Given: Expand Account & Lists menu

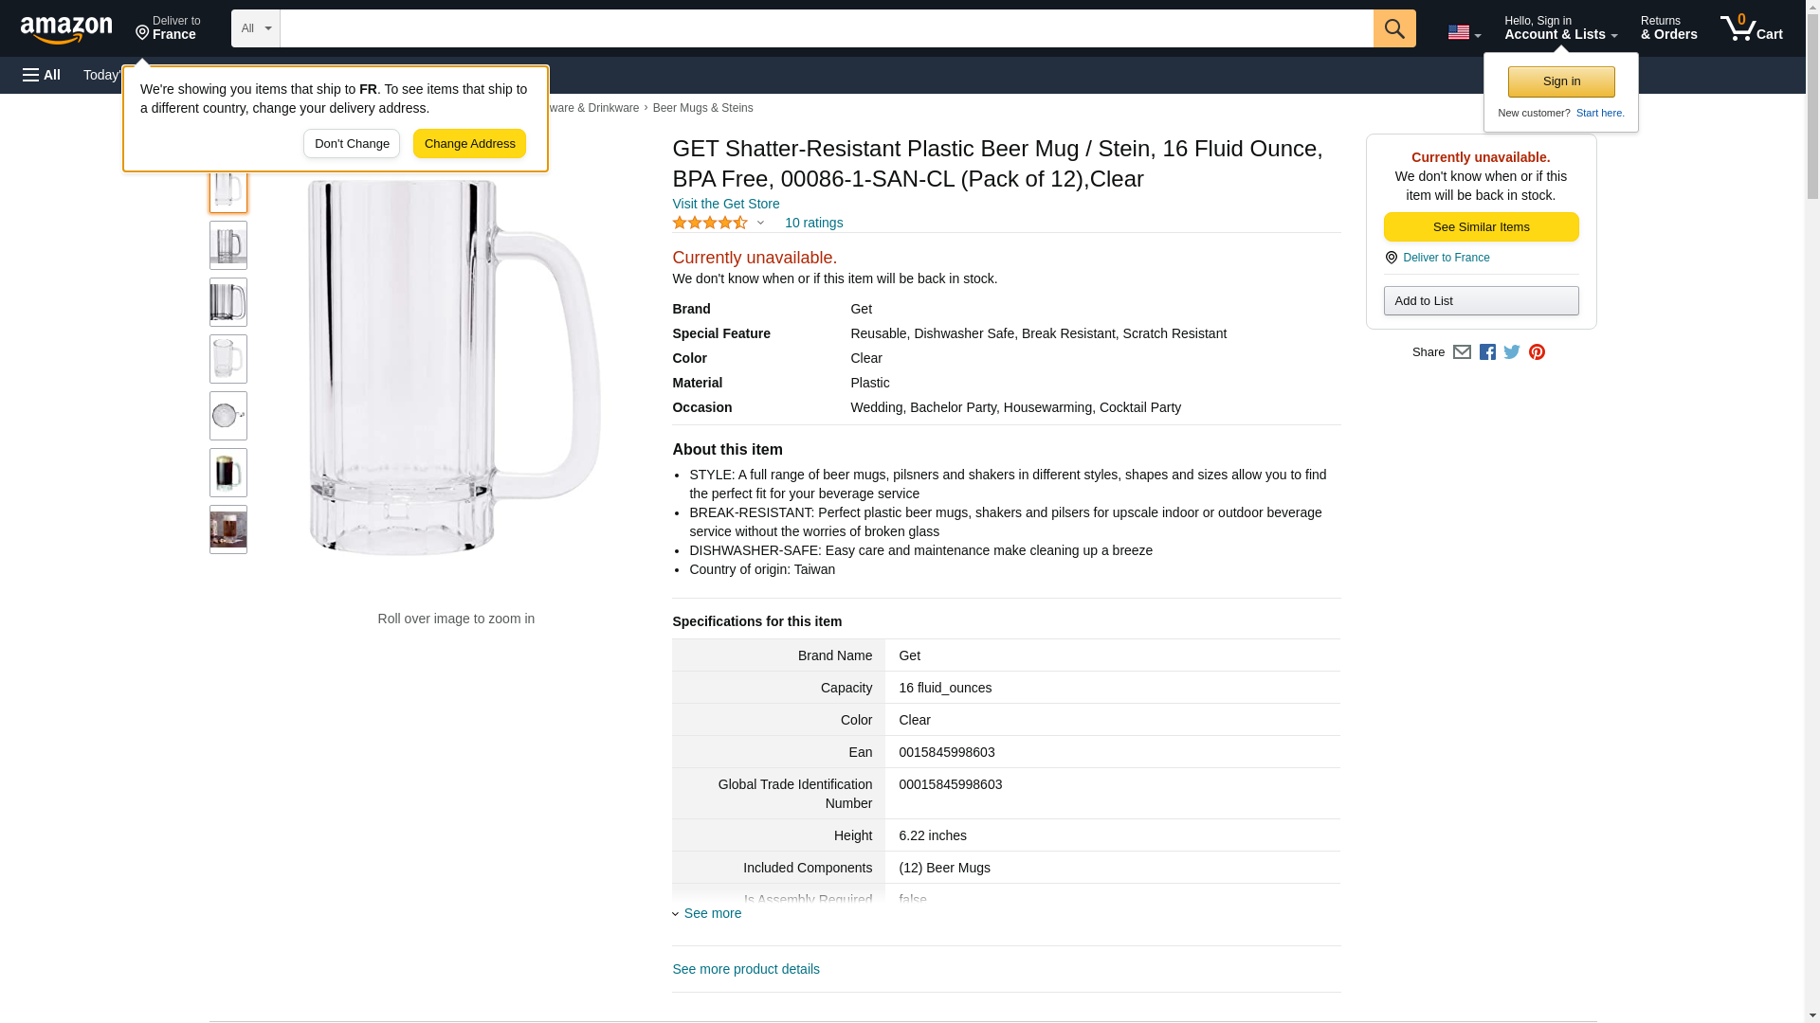Looking at the screenshot, I should [x=1560, y=28].
